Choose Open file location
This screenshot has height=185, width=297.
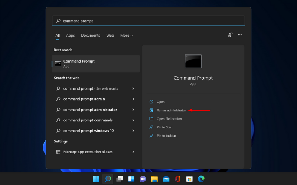[169, 118]
